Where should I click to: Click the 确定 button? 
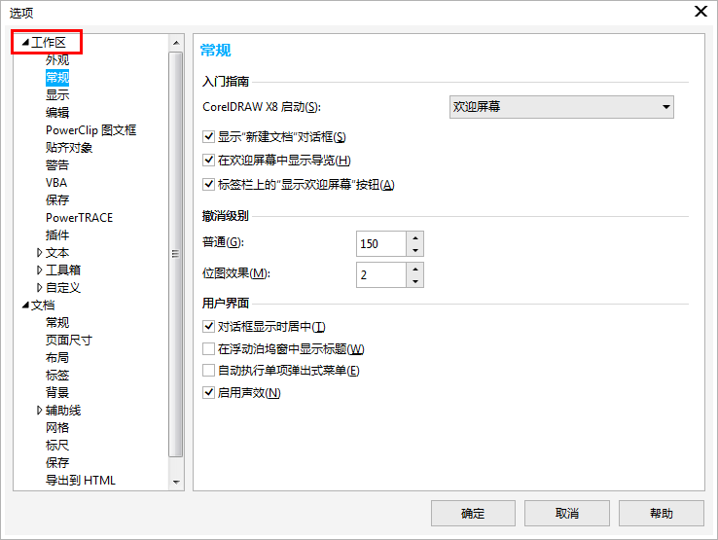click(x=472, y=513)
